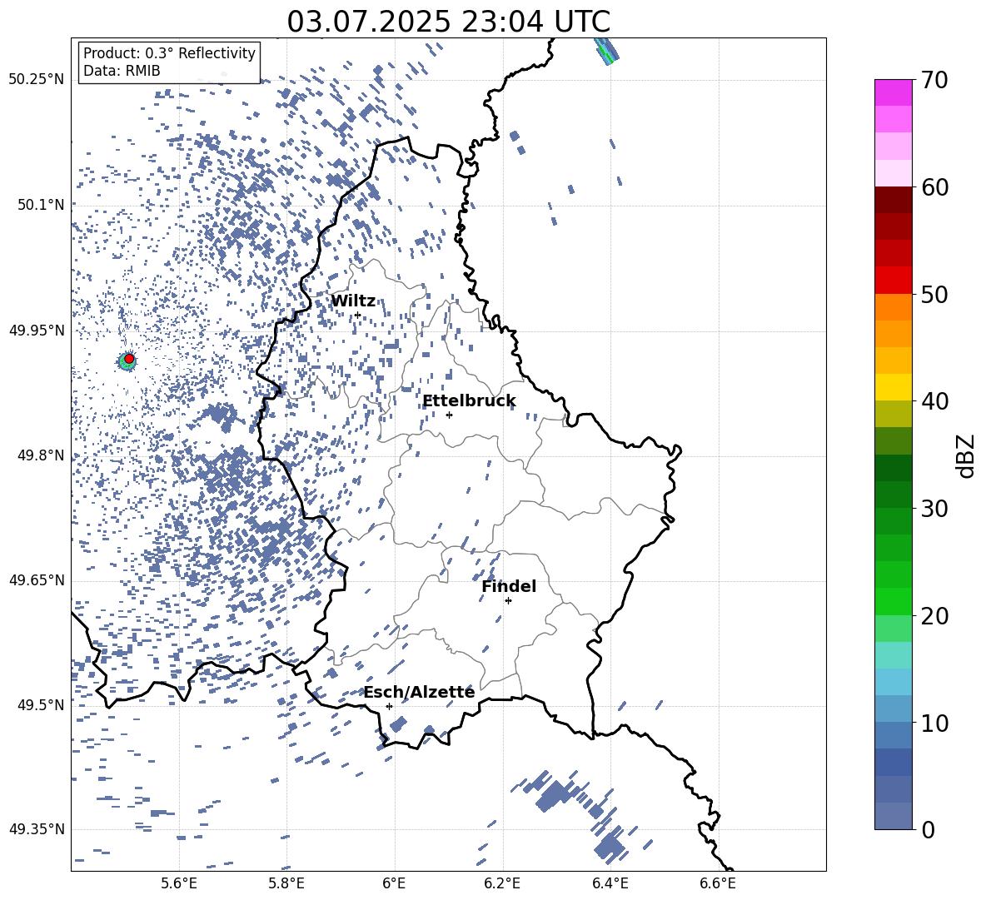Click the 6.2°E longitude label
Screen dimensions: 986x900
502,883
